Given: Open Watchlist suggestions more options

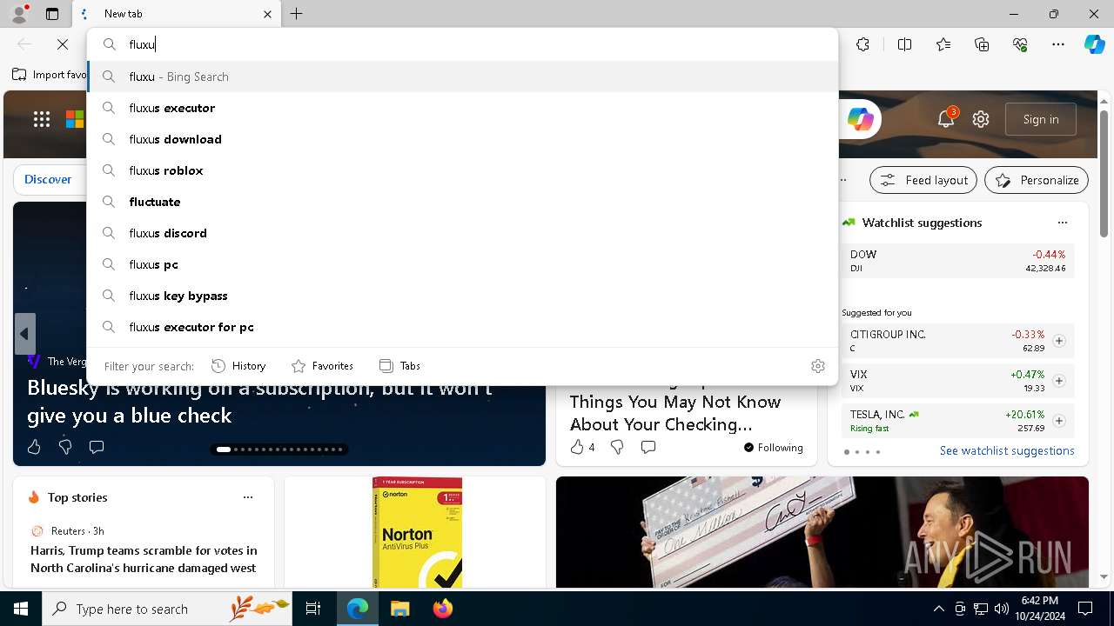Looking at the screenshot, I should [1063, 223].
